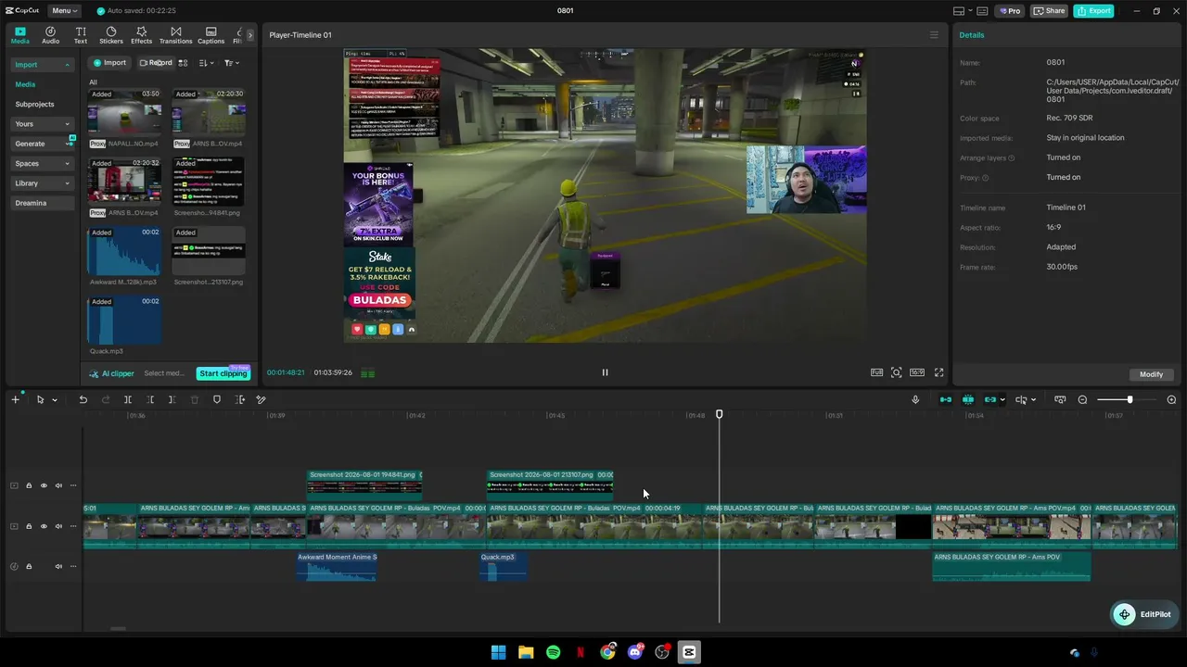Open the media sort dropdown

click(x=207, y=63)
